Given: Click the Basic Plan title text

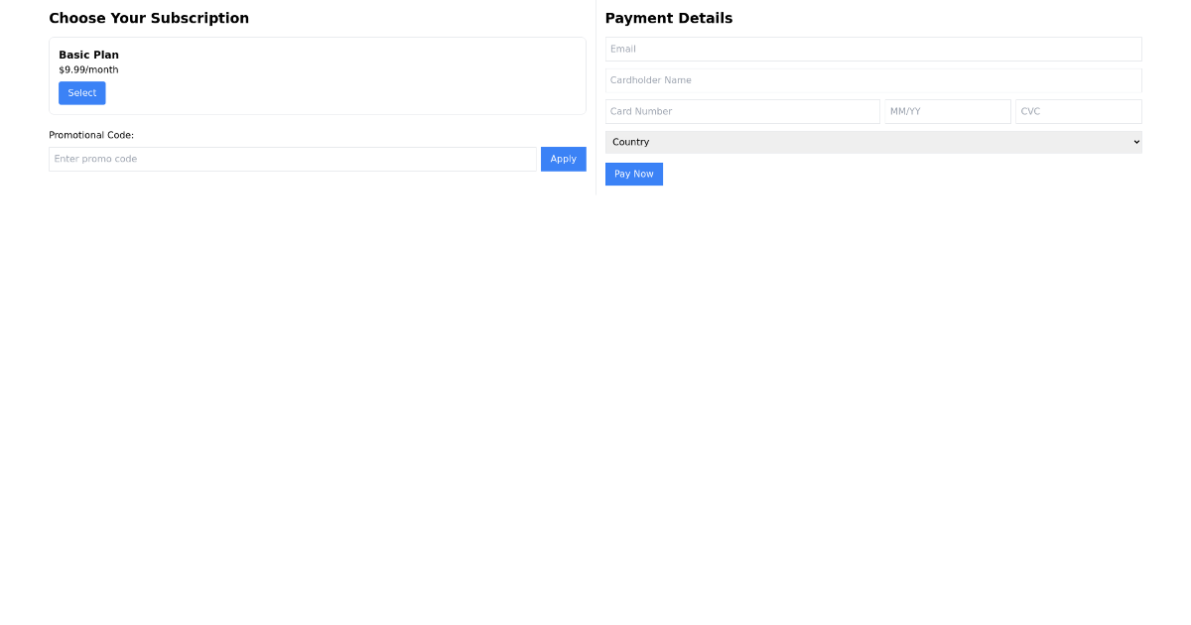Looking at the screenshot, I should click(x=88, y=55).
